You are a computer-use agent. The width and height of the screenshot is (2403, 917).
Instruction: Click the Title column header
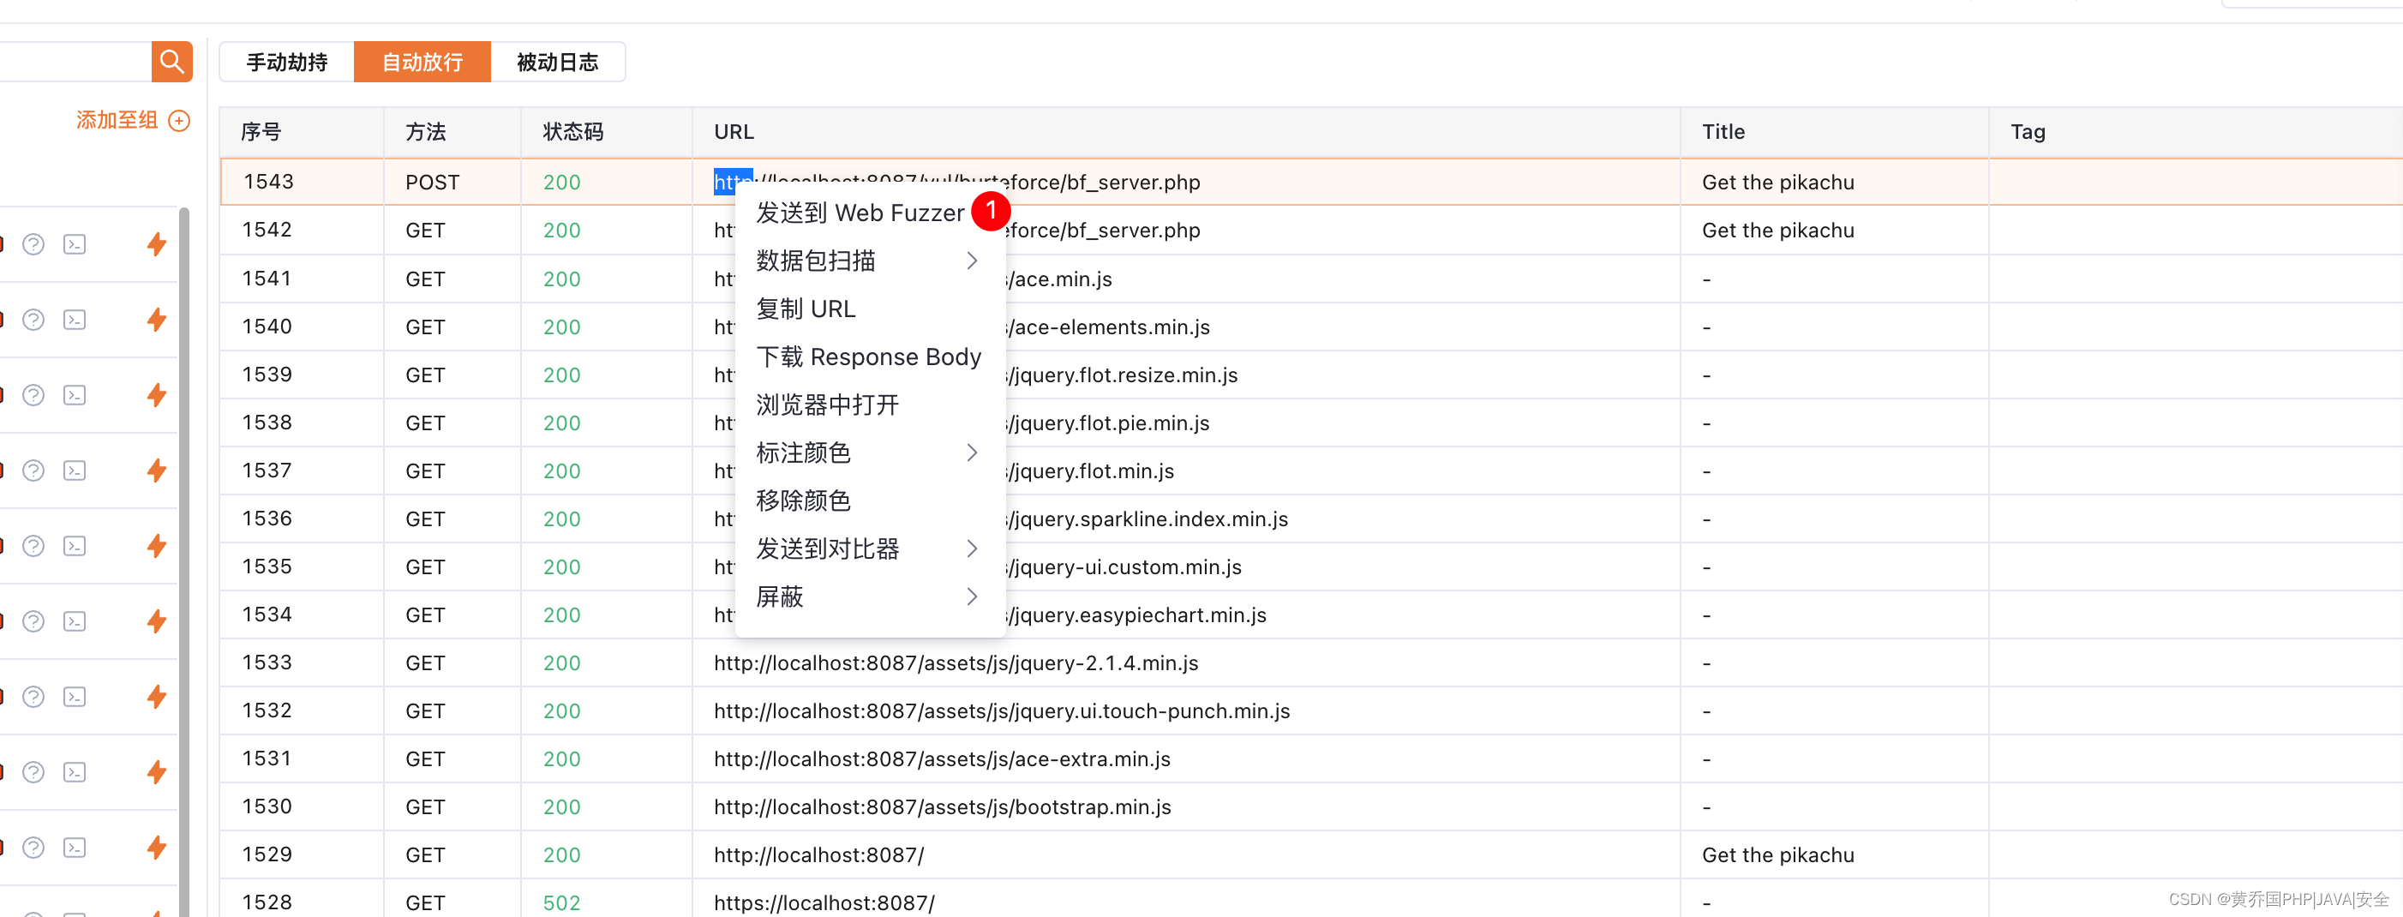click(x=1834, y=131)
